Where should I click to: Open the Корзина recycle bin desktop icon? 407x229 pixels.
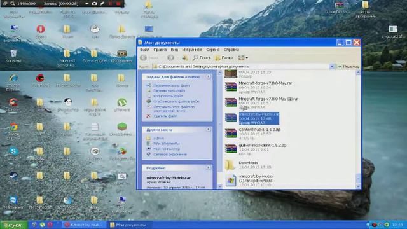[x=13, y=53]
